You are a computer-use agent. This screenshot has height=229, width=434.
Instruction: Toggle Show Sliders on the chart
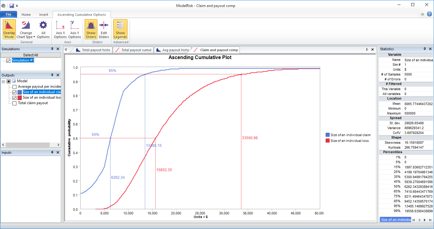tap(90, 29)
